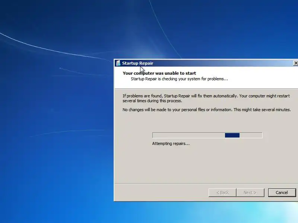298x223 pixels.
Task: Close the Startup Repair dialog window
Action: (x=295, y=63)
